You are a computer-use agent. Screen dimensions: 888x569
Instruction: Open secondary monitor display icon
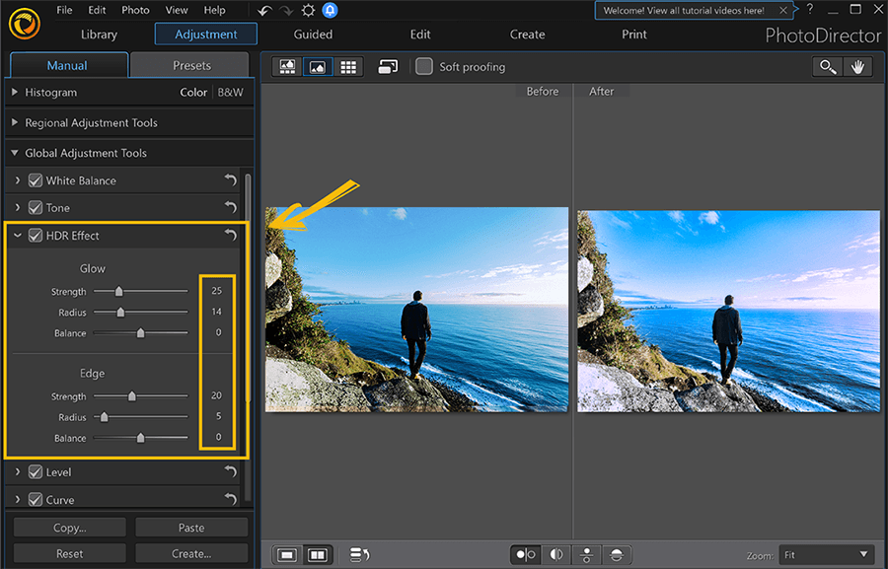click(x=387, y=67)
